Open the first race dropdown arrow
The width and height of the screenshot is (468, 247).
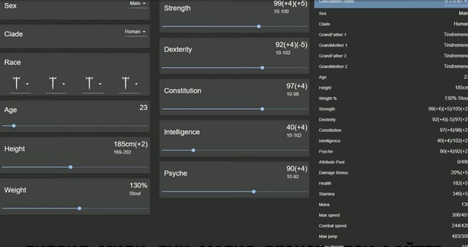(x=27, y=84)
